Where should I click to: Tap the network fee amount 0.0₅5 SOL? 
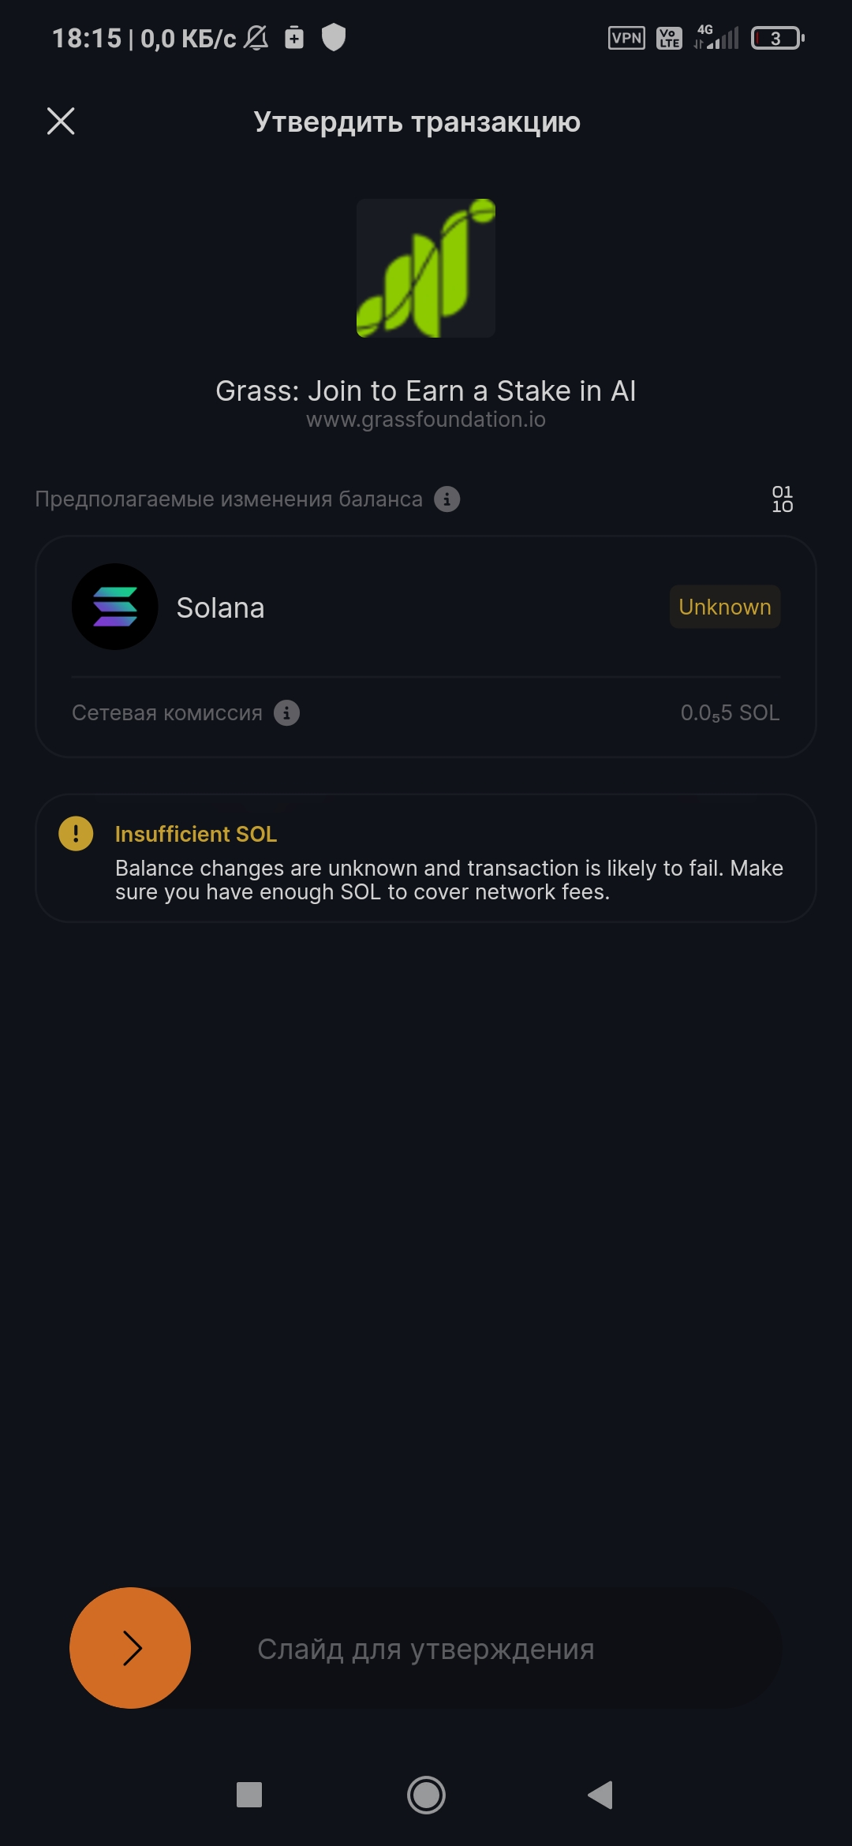[730, 713]
